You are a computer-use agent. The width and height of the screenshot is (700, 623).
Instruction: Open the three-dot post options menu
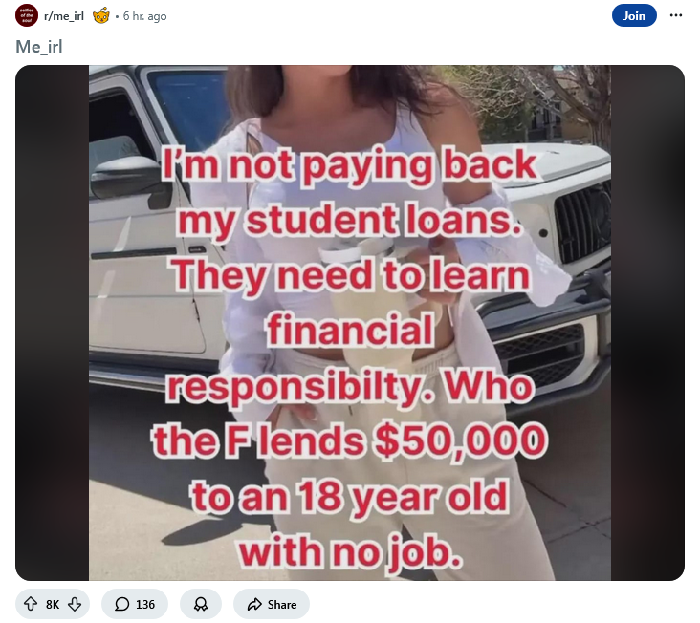(x=676, y=15)
